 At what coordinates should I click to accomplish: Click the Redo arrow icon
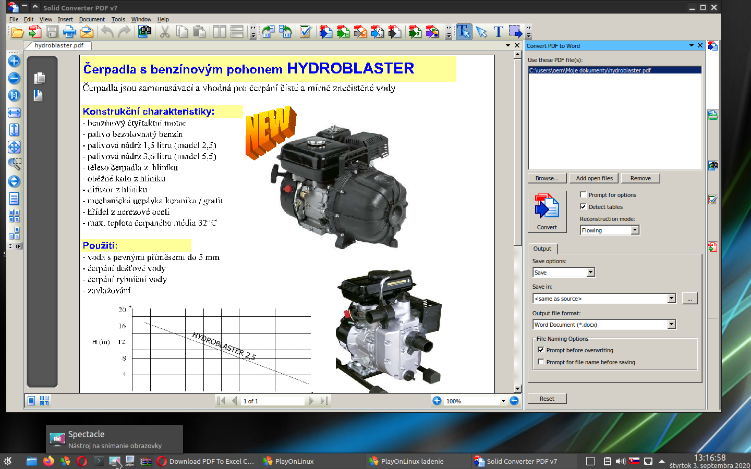click(x=124, y=32)
